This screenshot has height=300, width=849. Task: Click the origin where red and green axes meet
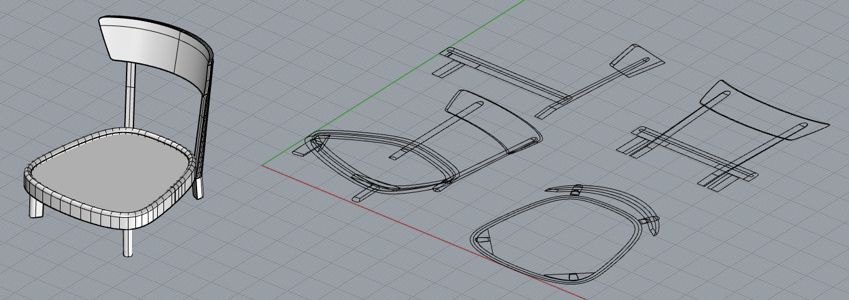(263, 166)
